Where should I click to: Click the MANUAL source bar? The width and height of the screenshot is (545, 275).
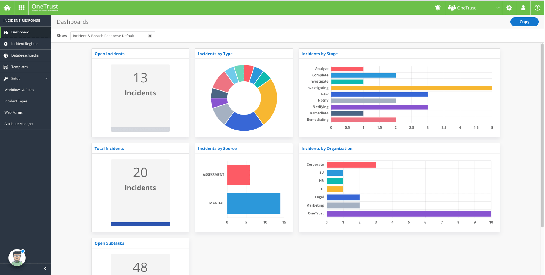coord(254,204)
